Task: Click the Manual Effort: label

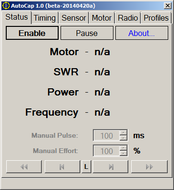Action: click(x=55, y=151)
